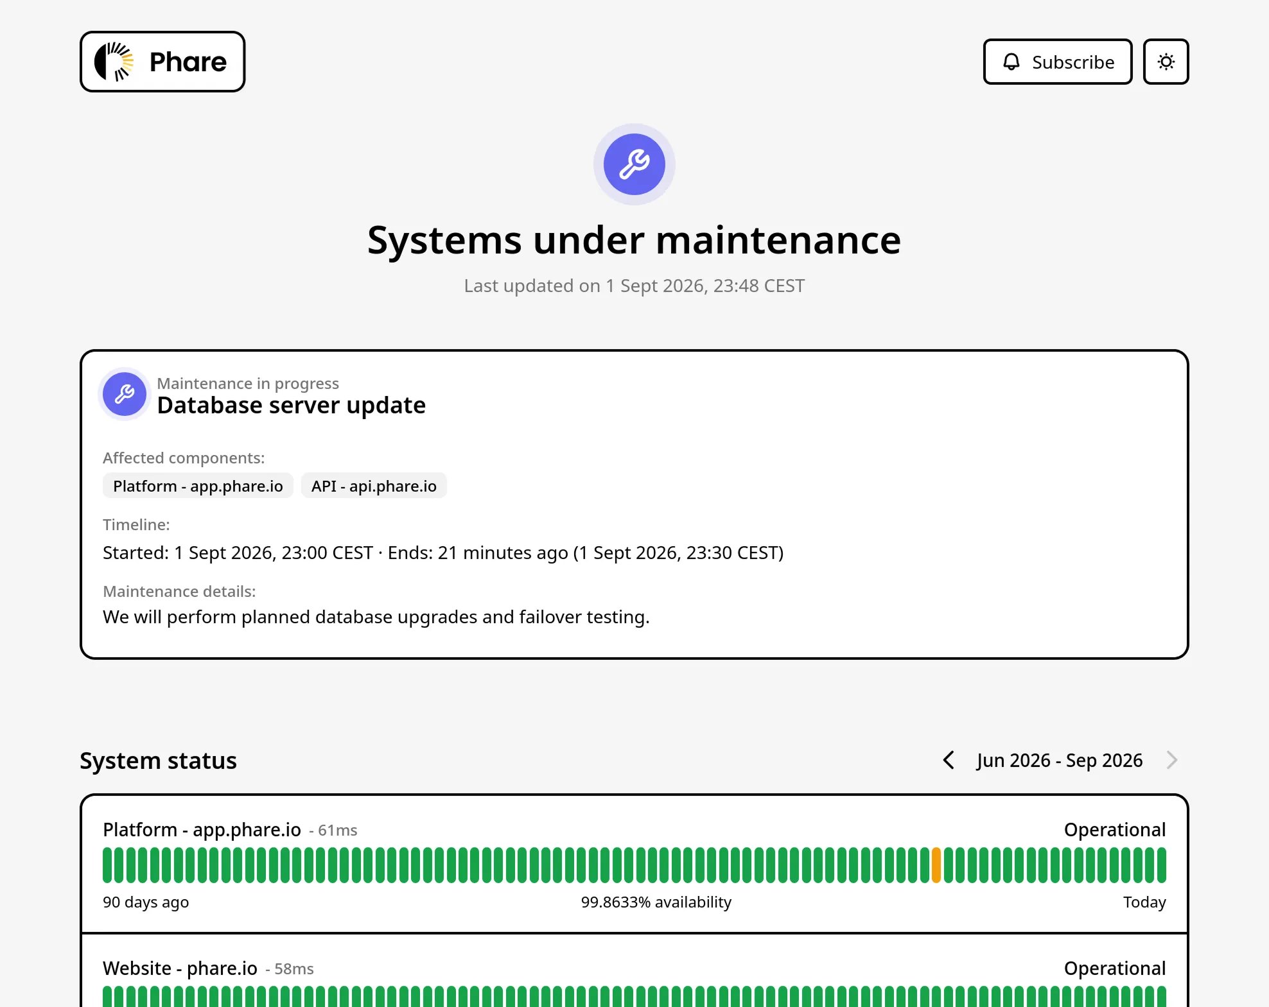This screenshot has height=1007, width=1269.
Task: Click the first green uptime bar of the Platform row
Action: click(107, 865)
